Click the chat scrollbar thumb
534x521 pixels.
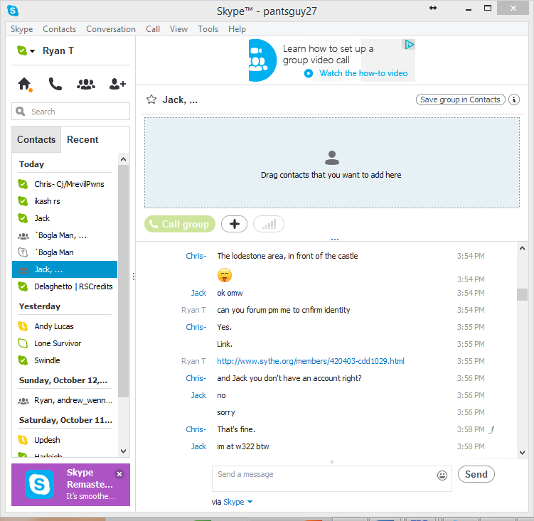coord(522,294)
